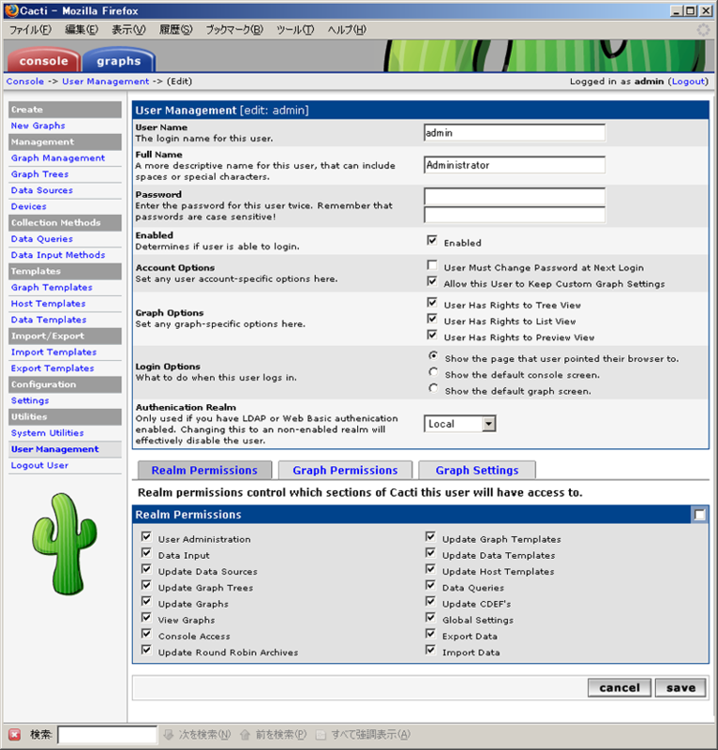Toggle the select-all checkbox in Realm Permissions header
Image resolution: width=718 pixels, height=750 pixels.
coord(699,515)
